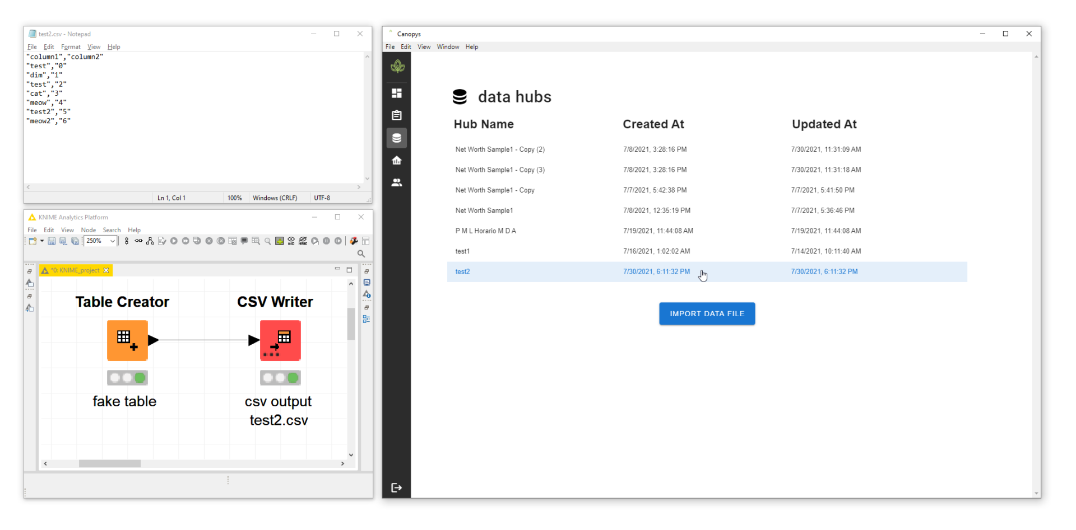Close the KNIME_project editor tab
The width and height of the screenshot is (1076, 530).
tap(106, 270)
